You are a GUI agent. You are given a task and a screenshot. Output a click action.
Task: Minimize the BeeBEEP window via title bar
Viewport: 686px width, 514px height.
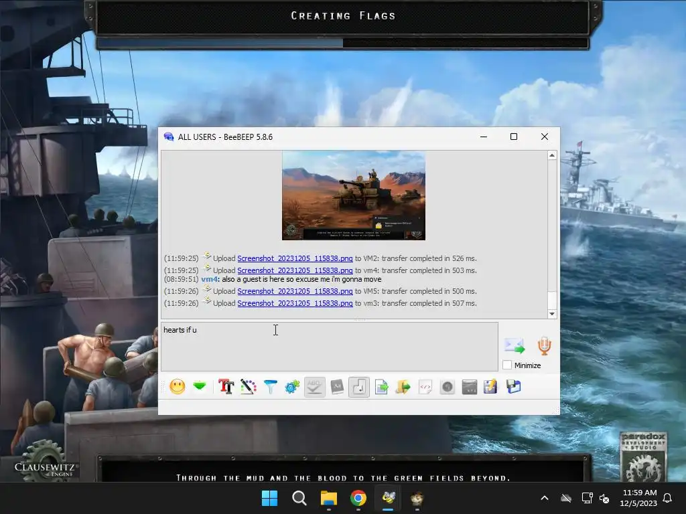[484, 137]
